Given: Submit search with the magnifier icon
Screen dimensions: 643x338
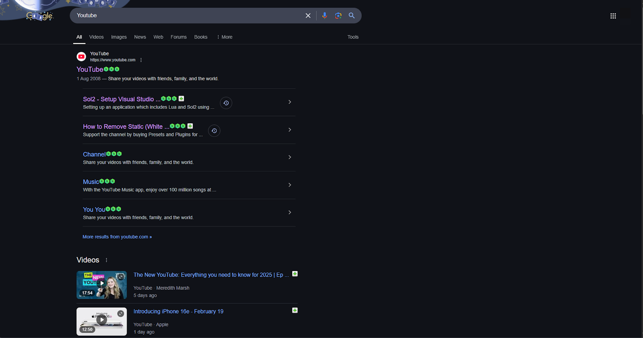Looking at the screenshot, I should (x=352, y=16).
